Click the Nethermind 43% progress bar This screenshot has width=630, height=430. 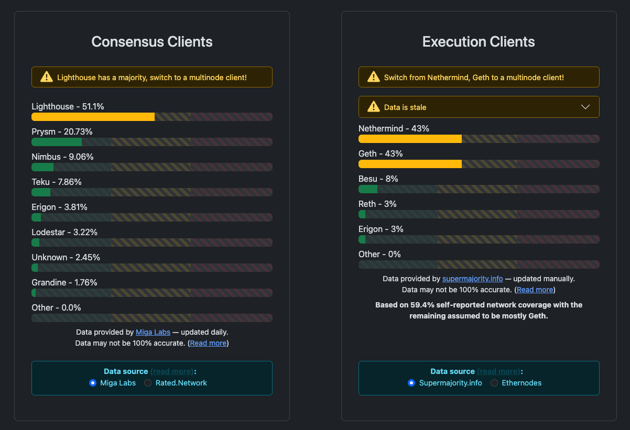[479, 139]
